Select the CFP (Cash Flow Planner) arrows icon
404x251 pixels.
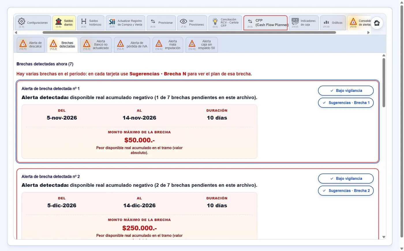[250, 21]
